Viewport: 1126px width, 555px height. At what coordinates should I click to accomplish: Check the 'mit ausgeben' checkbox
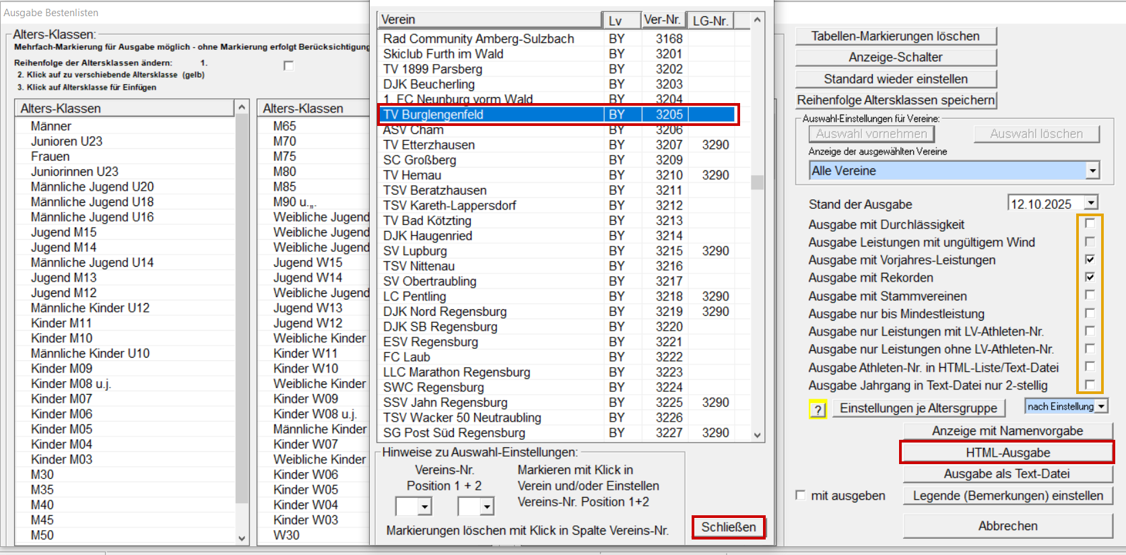coord(801,495)
